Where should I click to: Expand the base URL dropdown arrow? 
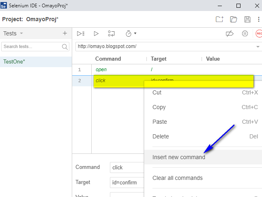coord(258,47)
